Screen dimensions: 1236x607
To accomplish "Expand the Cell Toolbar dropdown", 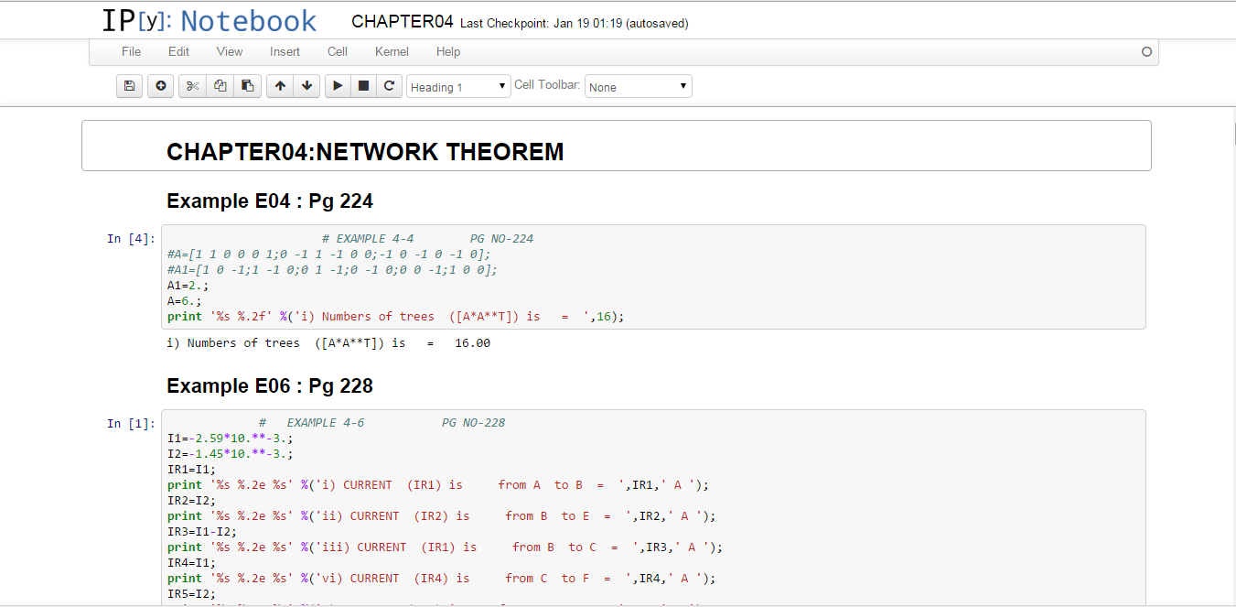I will coord(638,87).
